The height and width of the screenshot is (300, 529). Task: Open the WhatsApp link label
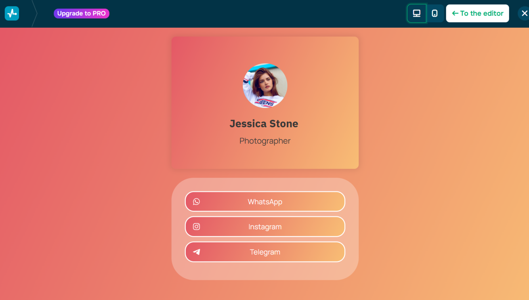[x=265, y=202]
